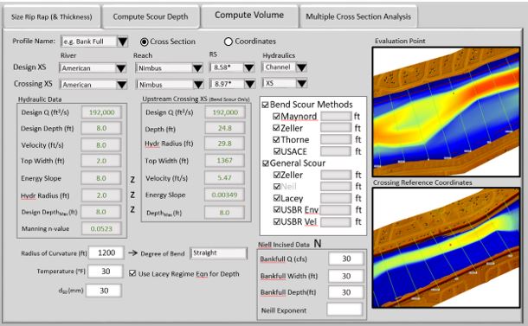The height and width of the screenshot is (326, 528).
Task: Uncheck the Maynord method checkbox
Action: pyautogui.click(x=276, y=117)
